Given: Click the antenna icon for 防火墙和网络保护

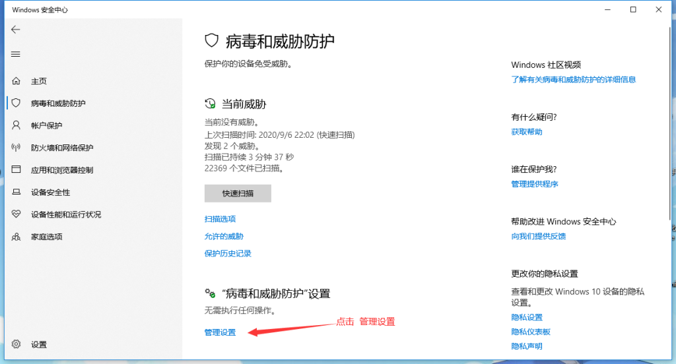Looking at the screenshot, I should (x=16, y=148).
